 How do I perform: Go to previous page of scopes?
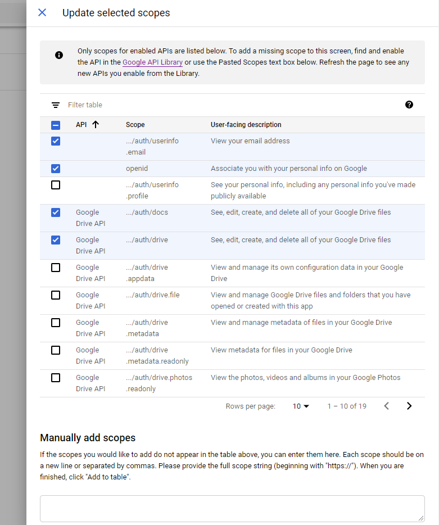[x=386, y=406]
